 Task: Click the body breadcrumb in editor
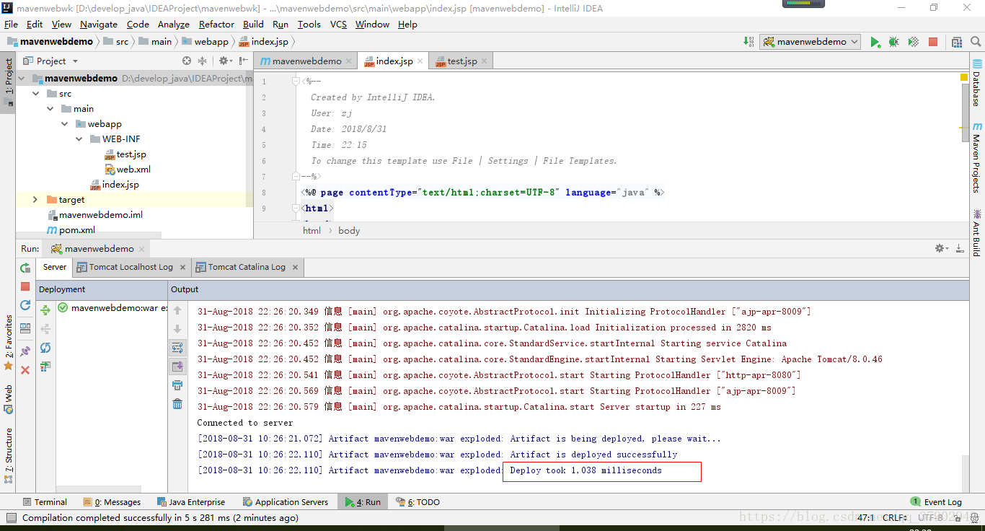click(x=349, y=231)
